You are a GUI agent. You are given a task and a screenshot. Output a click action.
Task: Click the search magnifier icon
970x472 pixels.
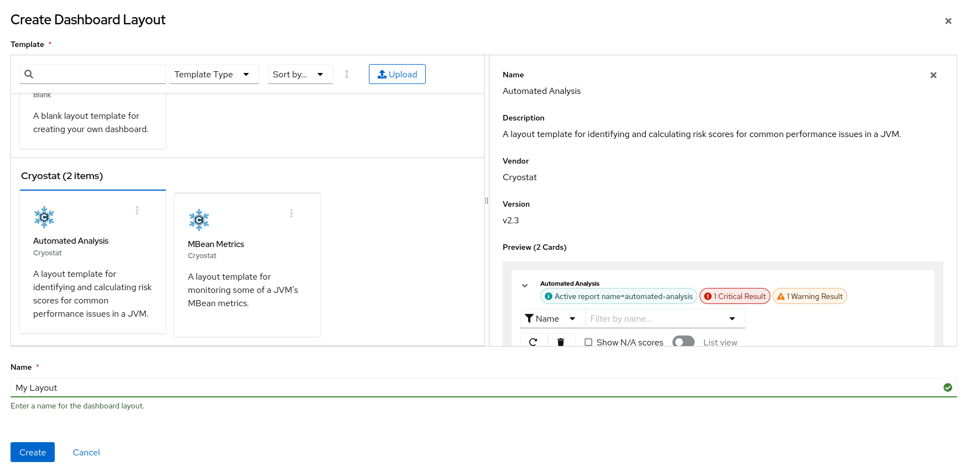pos(29,74)
